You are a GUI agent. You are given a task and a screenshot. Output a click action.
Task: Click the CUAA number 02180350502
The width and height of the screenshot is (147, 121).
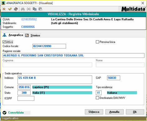coord(29,19)
